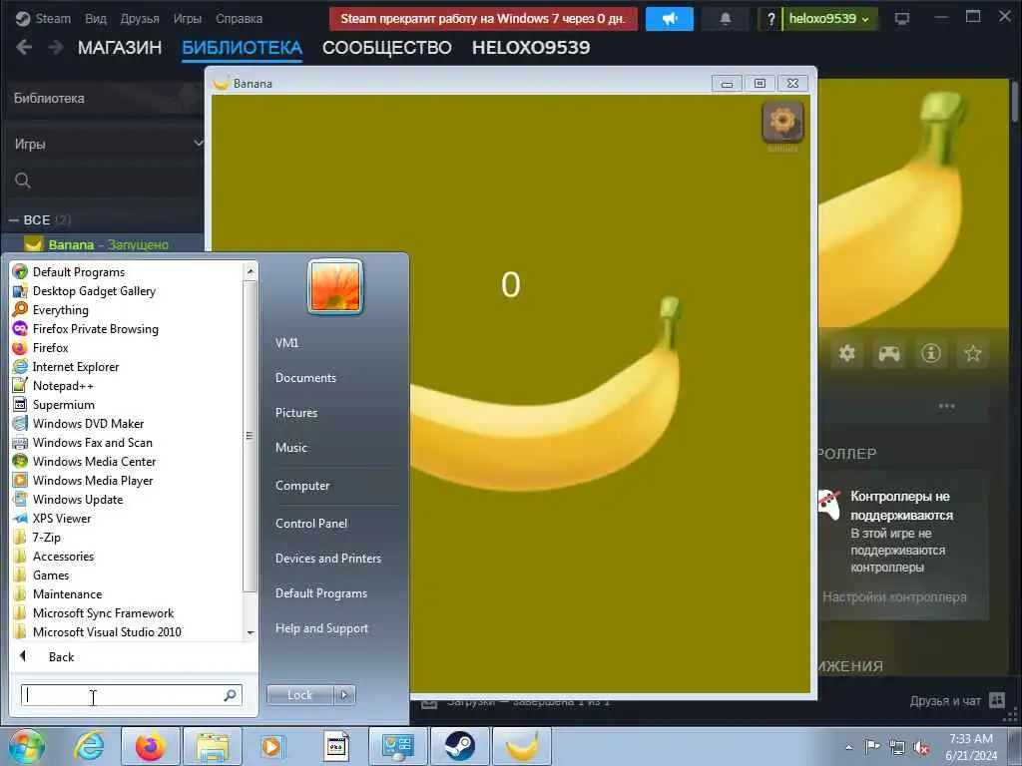Click the Start menu search box
This screenshot has height=766, width=1022.
coord(131,695)
